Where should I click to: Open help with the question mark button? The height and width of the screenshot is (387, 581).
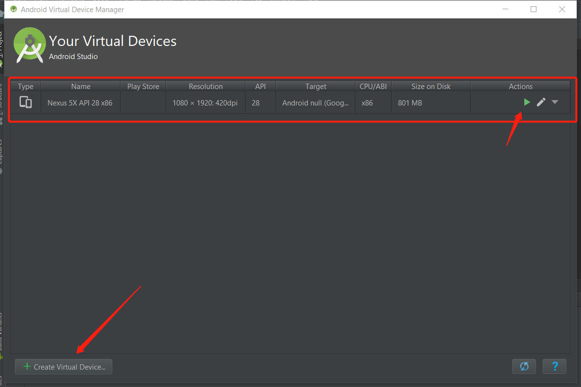point(554,366)
